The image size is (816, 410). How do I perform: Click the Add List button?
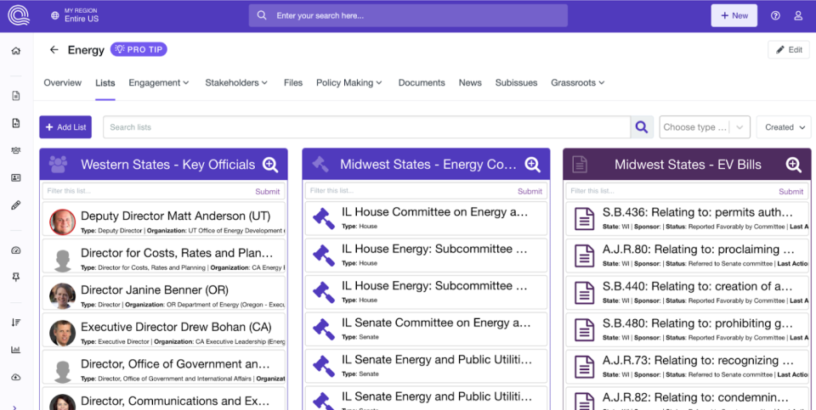pyautogui.click(x=65, y=127)
